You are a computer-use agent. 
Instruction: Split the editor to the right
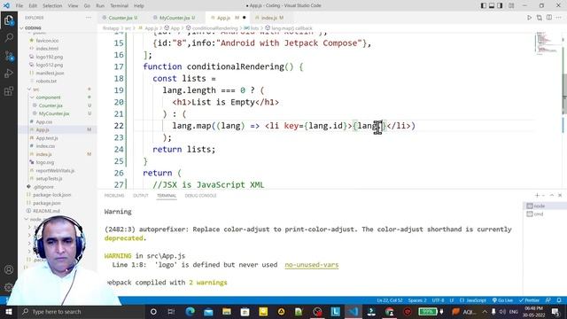click(x=549, y=18)
